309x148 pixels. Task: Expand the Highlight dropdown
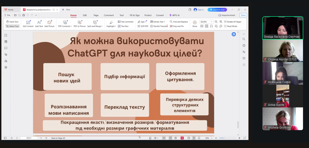pos(111,26)
